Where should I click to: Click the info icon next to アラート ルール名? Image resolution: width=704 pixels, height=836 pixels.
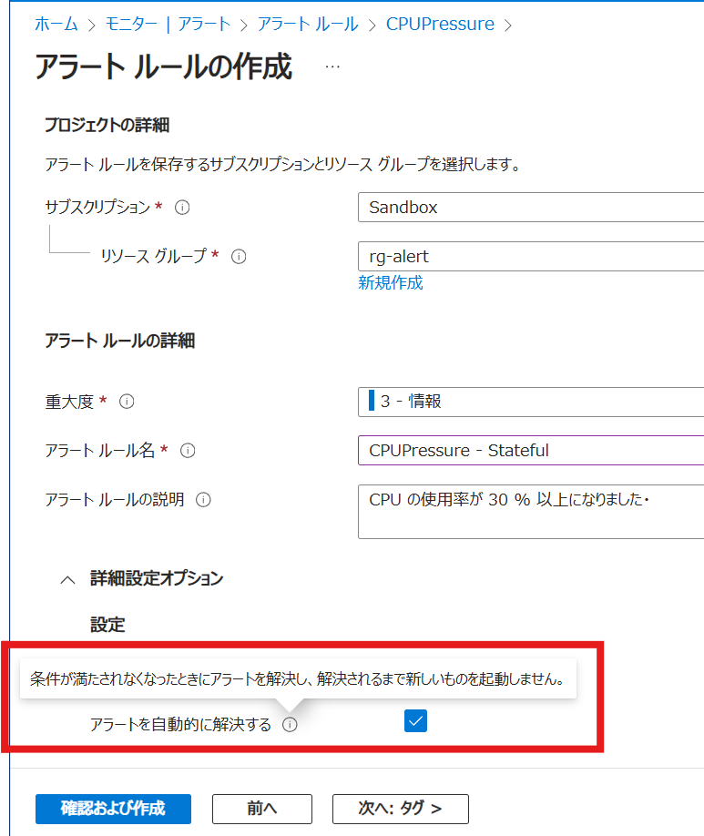188,451
